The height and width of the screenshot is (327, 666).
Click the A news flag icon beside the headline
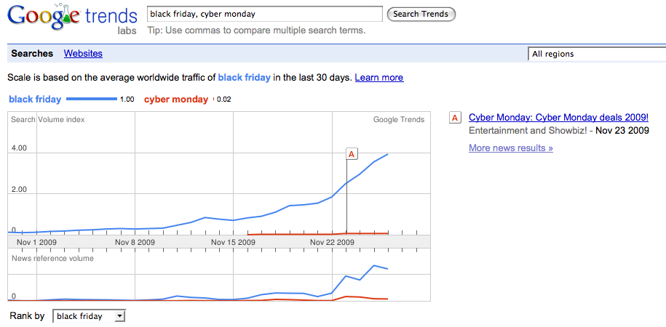point(456,118)
